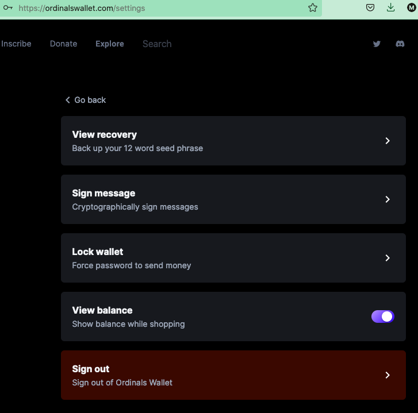Bookmark this page with star icon
Image resolution: width=418 pixels, height=413 pixels.
tap(313, 7)
